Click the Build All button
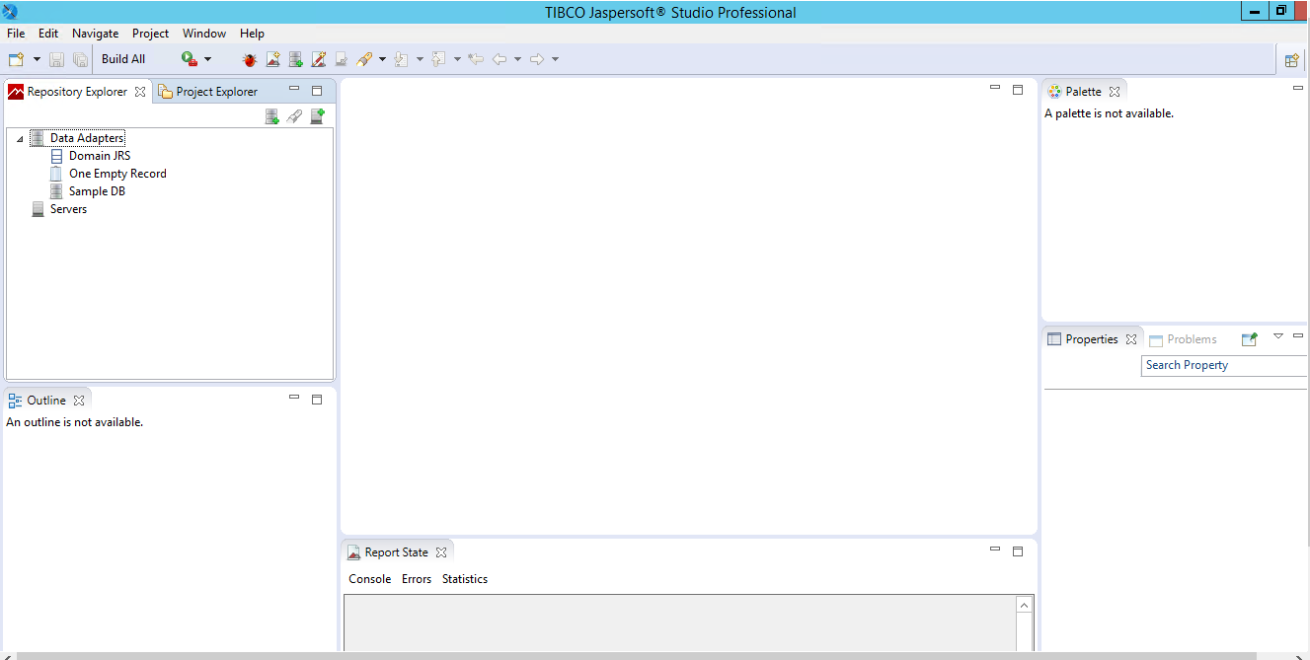 (123, 59)
